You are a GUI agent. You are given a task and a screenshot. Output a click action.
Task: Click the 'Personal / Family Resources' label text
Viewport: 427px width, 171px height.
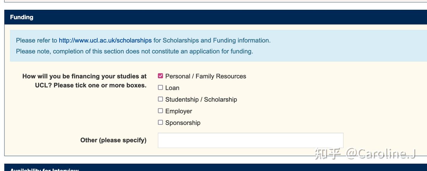(x=206, y=76)
